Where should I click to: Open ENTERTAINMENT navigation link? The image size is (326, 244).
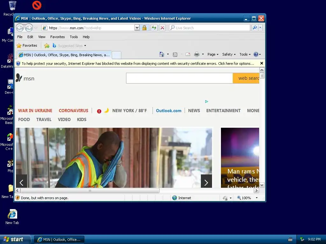pos(223,111)
